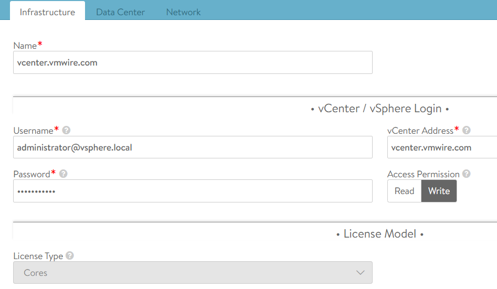Select the vCenter Address input field
This screenshot has width=497, height=289.
441,147
